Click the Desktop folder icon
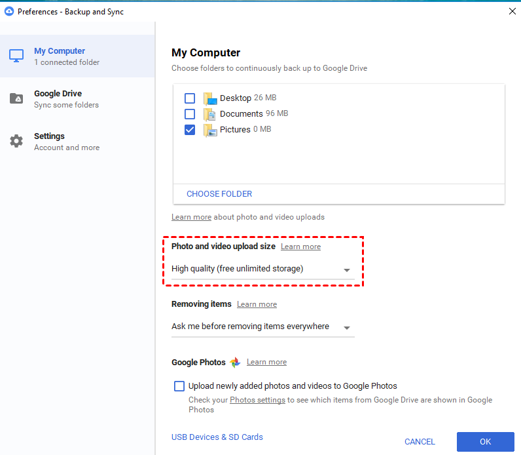Viewport: 521px width, 455px height. (209, 98)
